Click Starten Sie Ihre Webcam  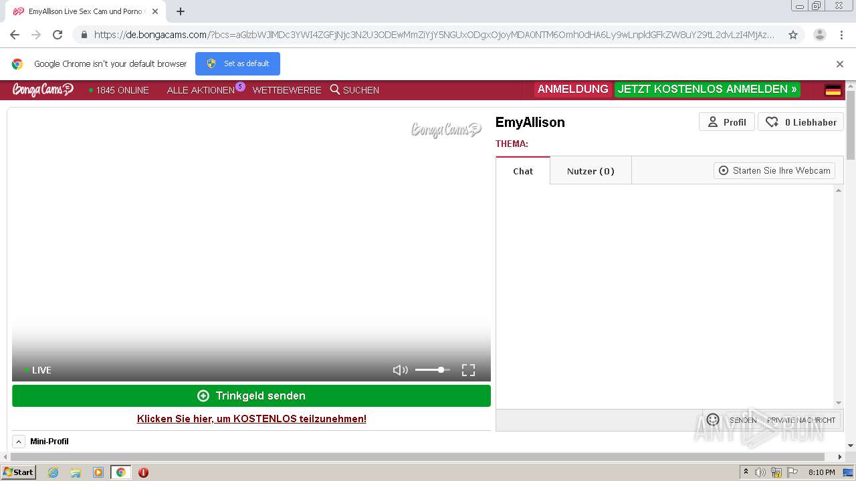(x=774, y=170)
